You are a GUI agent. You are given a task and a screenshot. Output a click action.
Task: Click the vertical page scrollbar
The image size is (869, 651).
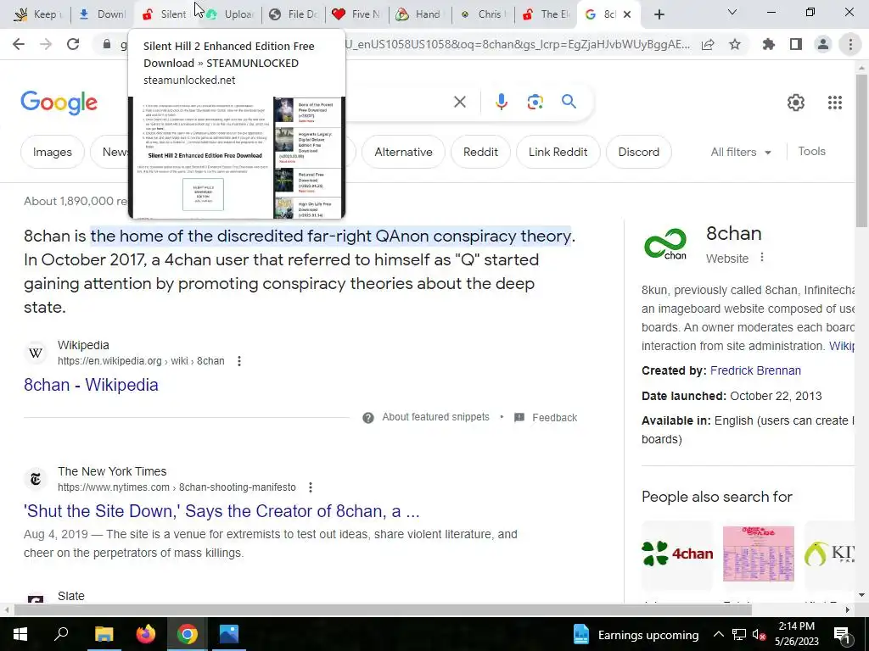(861, 149)
